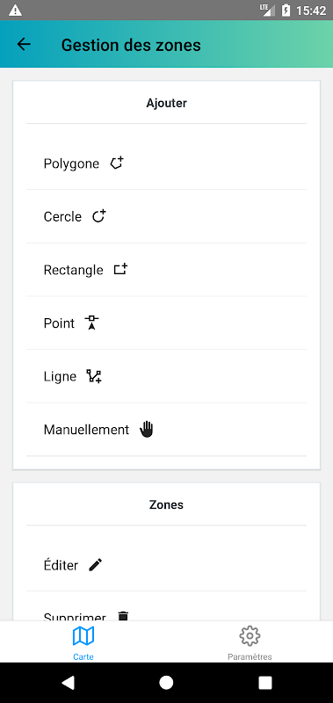This screenshot has width=333, height=703.
Task: Choose the Polygone option
Action: tap(166, 163)
